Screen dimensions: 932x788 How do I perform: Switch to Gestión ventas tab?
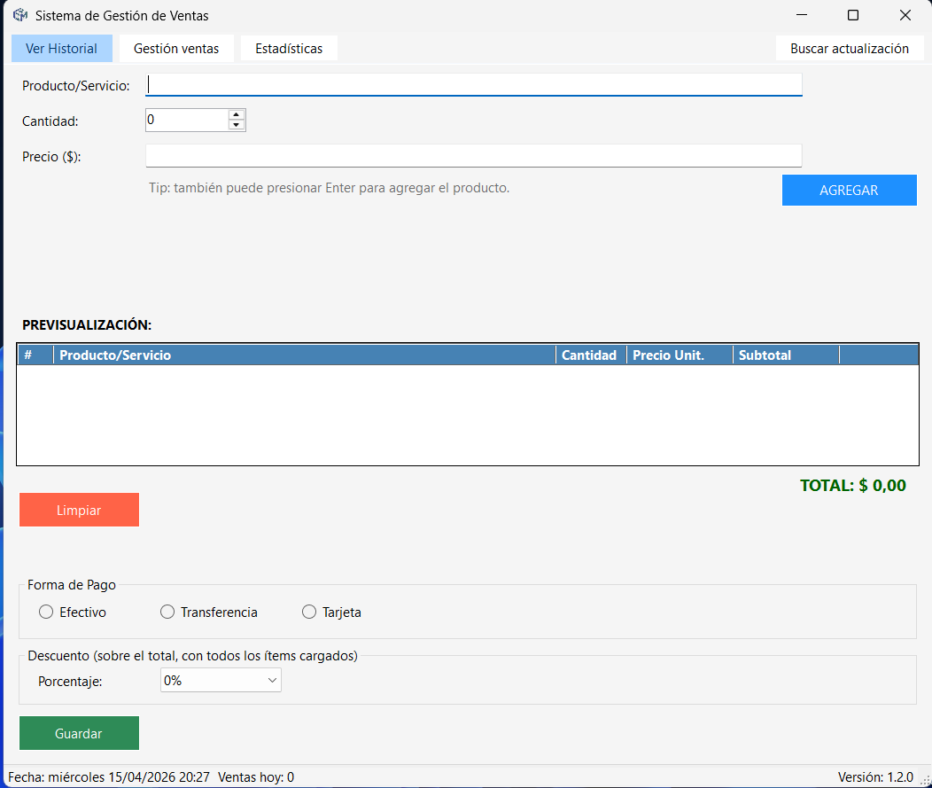176,49
